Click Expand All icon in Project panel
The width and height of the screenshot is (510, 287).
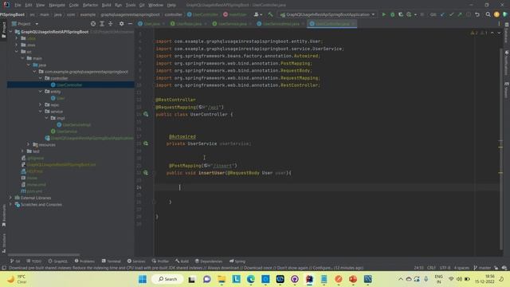point(102,24)
